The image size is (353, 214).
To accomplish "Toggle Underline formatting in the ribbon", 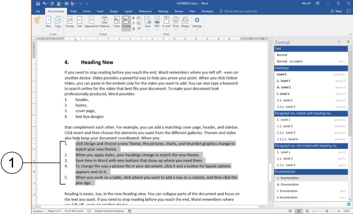I will click(133, 29).
